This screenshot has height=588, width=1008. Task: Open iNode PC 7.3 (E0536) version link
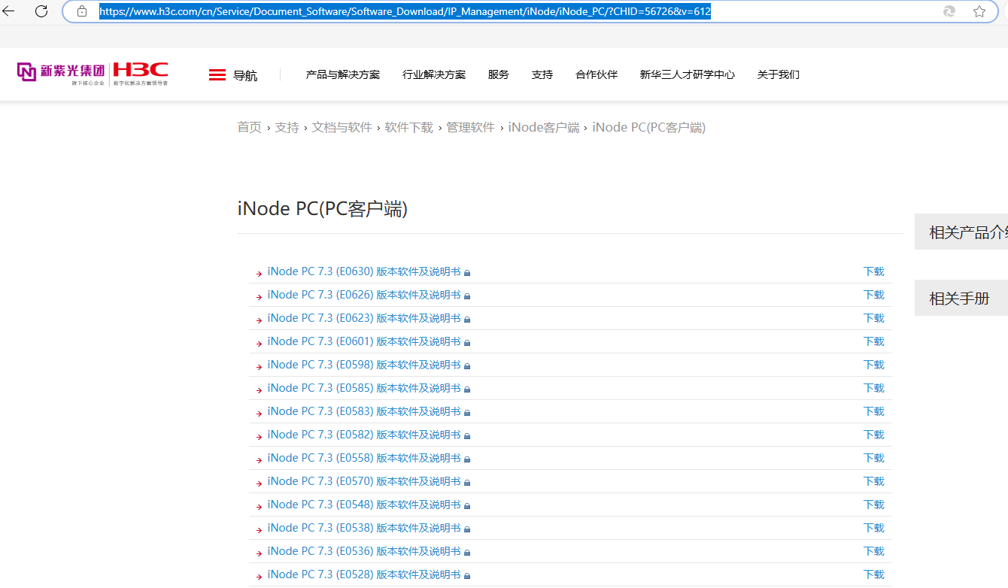coord(364,551)
